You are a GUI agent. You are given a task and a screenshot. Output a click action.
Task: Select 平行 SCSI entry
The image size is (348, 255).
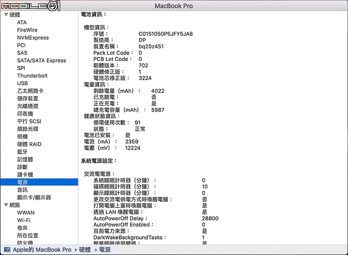click(29, 121)
